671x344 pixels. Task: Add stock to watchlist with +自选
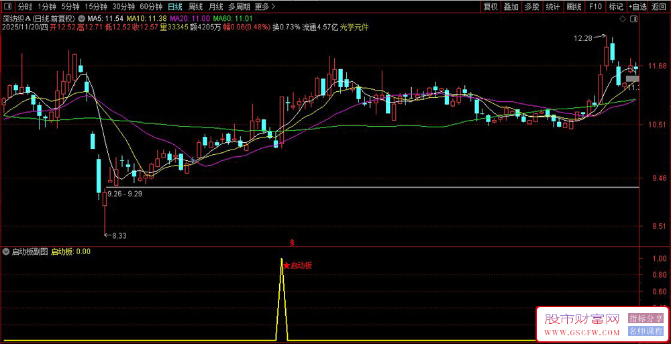click(x=637, y=7)
